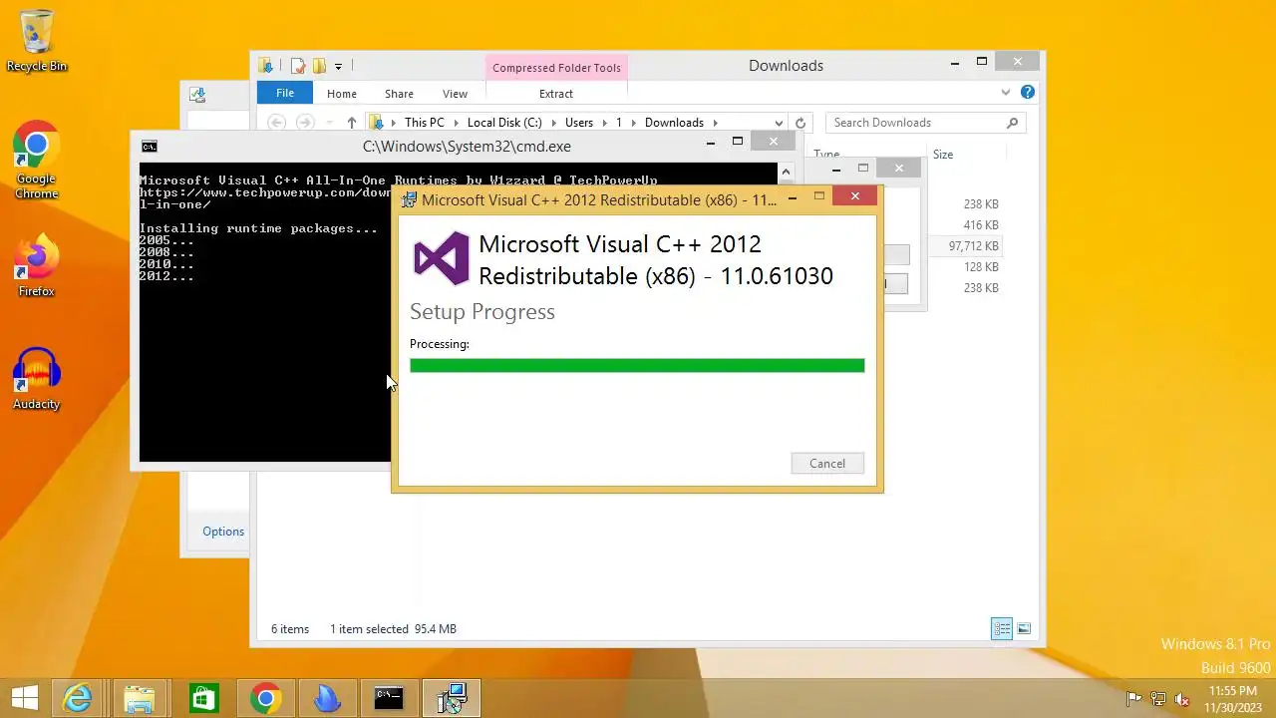Screen dimensions: 1276x718
Task: Open Action Center flag in system tray
Action: pos(1133,699)
